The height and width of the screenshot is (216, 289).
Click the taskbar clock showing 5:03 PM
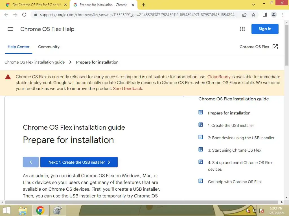click(276, 211)
